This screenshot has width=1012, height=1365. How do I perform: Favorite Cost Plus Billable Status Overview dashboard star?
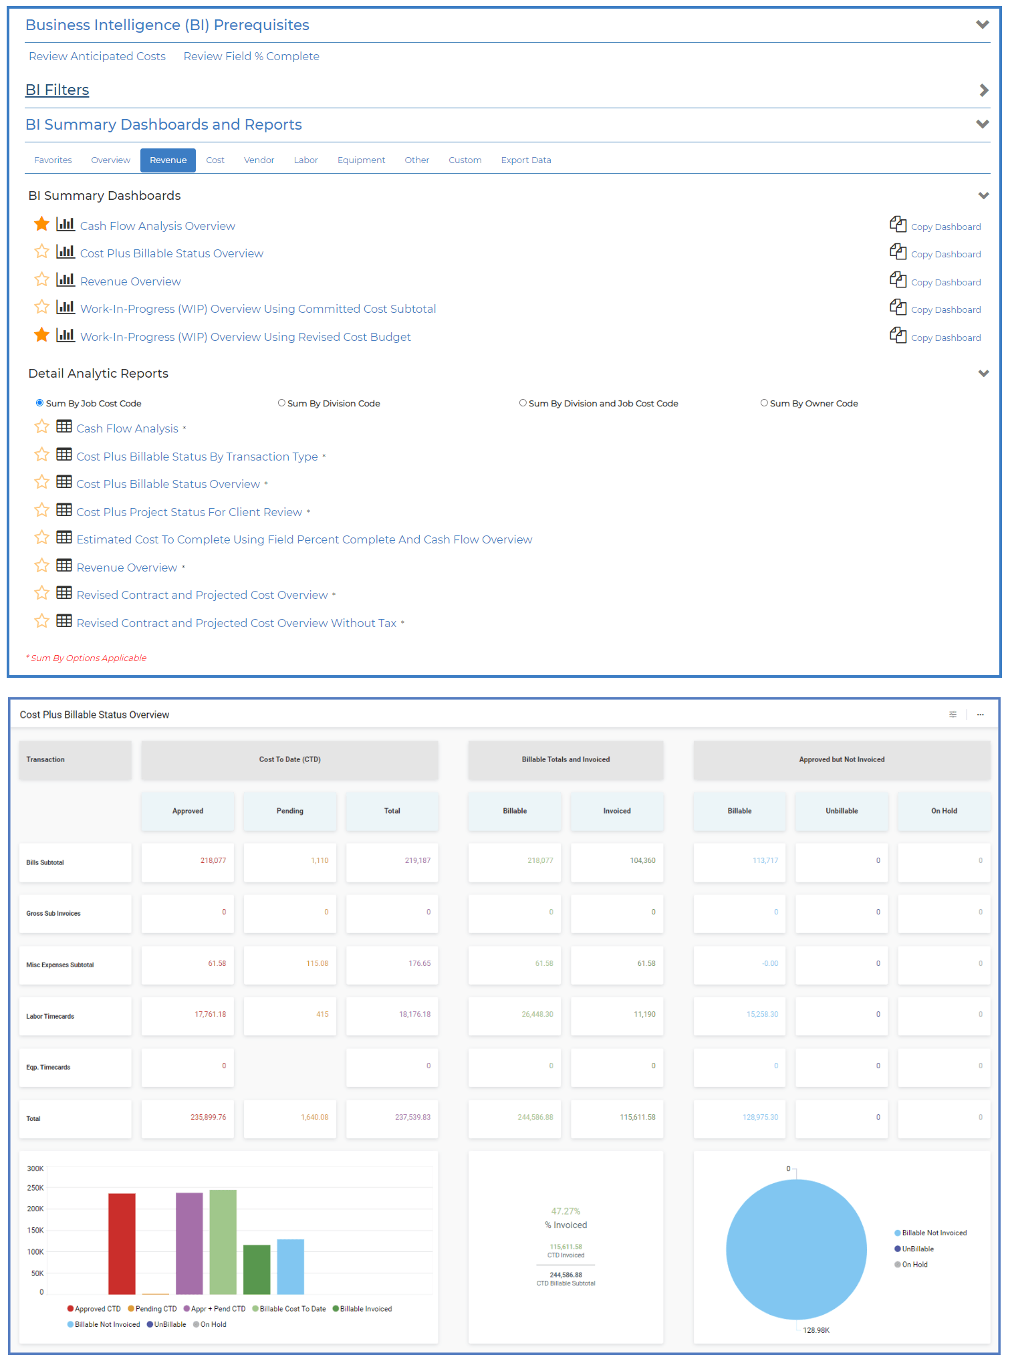point(41,251)
